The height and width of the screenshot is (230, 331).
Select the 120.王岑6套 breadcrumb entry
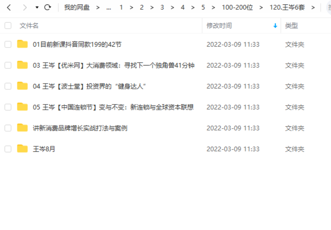(x=287, y=7)
